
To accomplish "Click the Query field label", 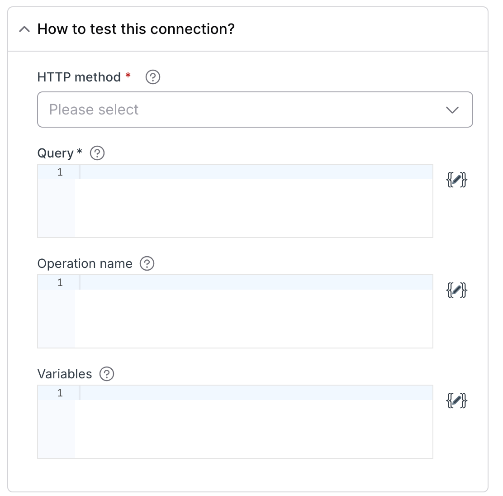I will (55, 153).
